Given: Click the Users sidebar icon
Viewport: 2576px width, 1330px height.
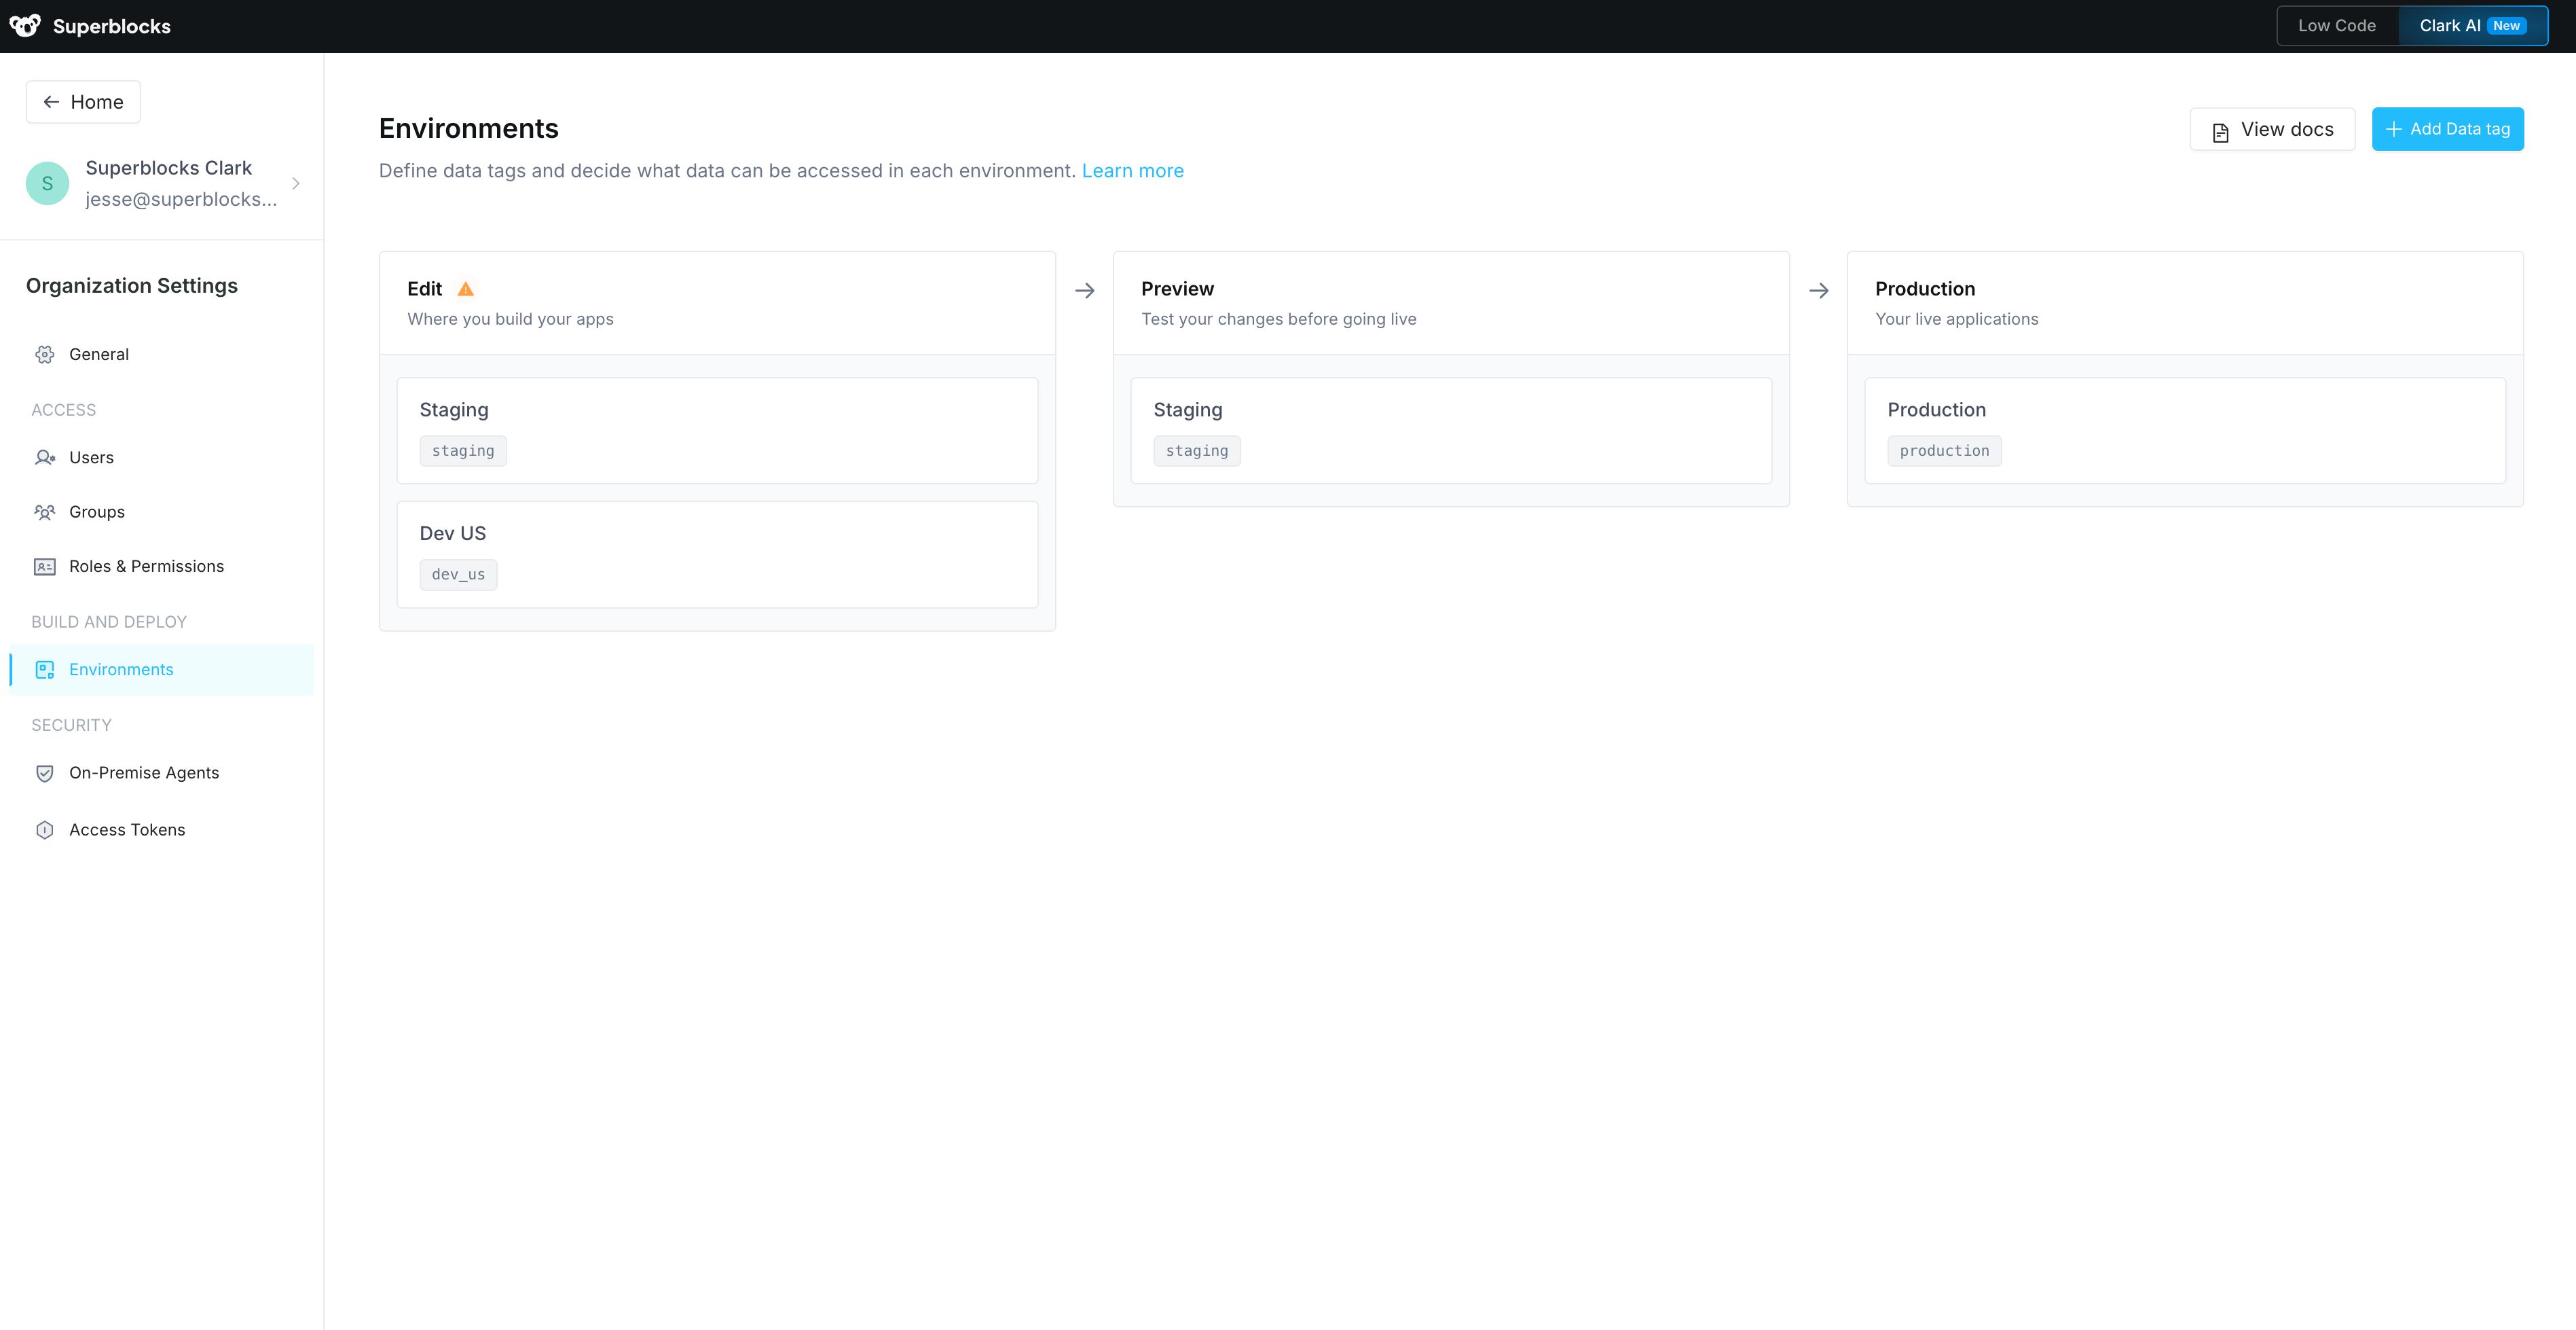Looking at the screenshot, I should [x=45, y=457].
